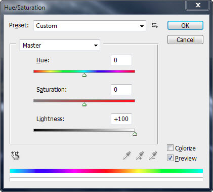This screenshot has height=192, width=213.
Task: Close the Hue/Saturation dialog
Action: (x=198, y=5)
